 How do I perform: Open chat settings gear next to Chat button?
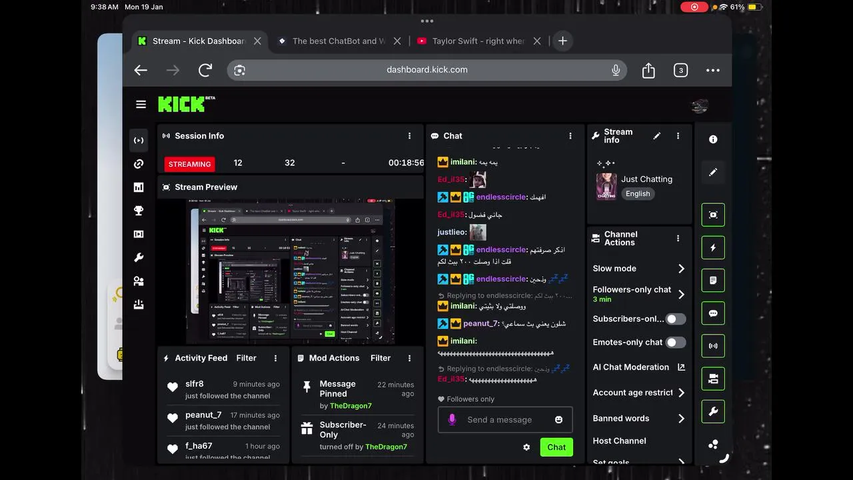[x=526, y=447]
